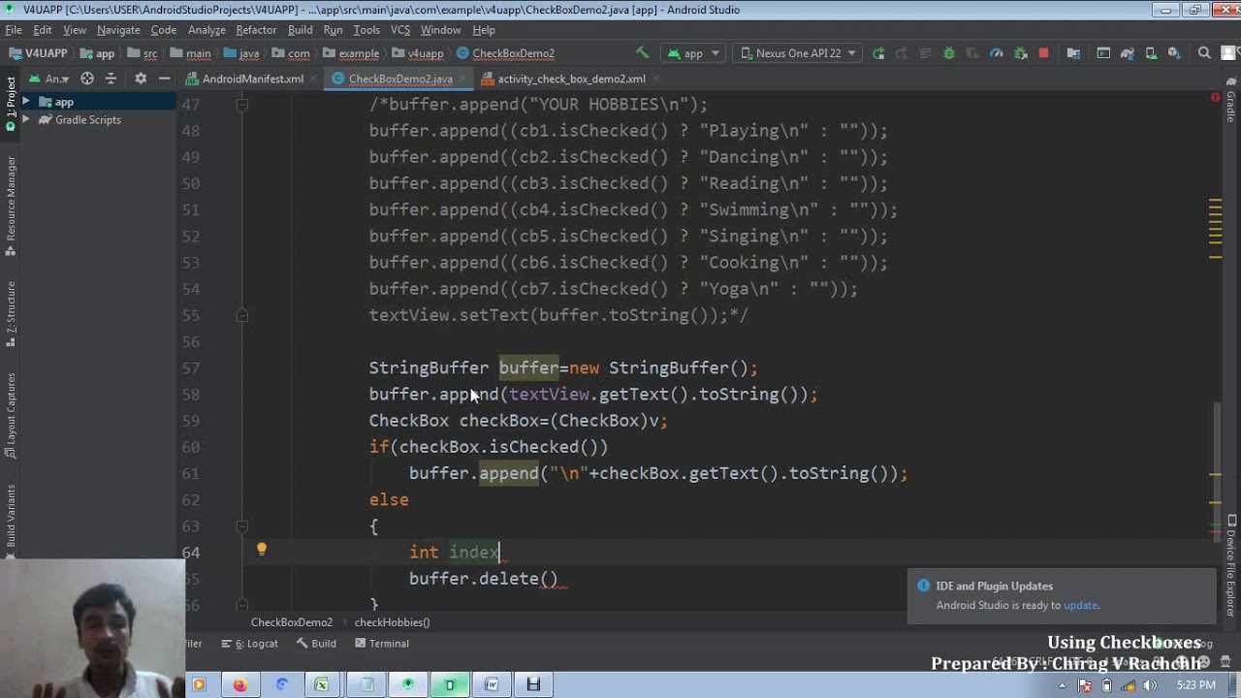
Task: Open the Android view selector dropdown
Action: tap(48, 79)
